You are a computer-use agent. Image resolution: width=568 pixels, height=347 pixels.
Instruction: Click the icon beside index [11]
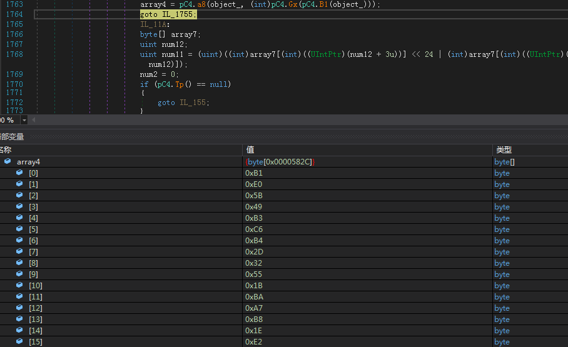(19, 296)
